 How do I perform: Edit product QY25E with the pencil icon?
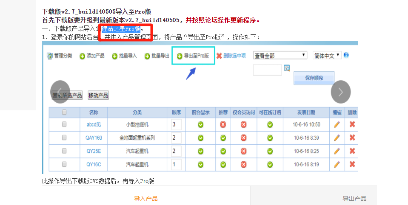point(337,151)
